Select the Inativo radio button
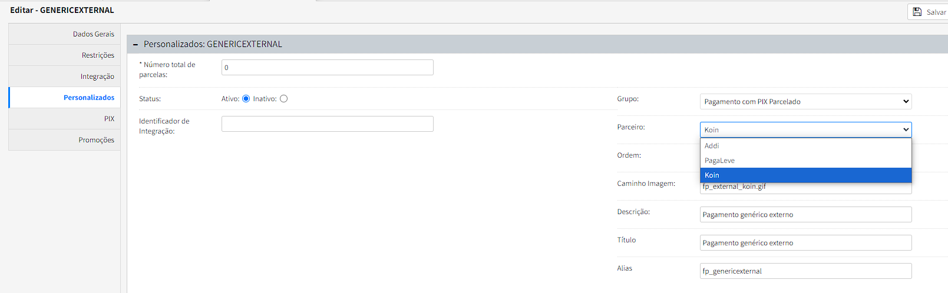Viewport: 948px width, 293px height. 284,99
